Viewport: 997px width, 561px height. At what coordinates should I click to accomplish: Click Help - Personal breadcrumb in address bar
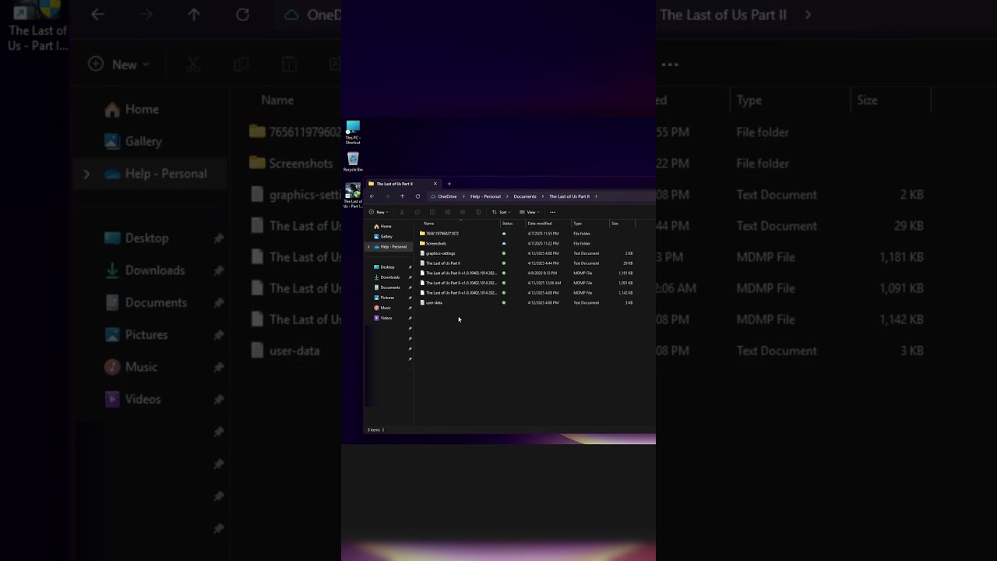coord(485,196)
